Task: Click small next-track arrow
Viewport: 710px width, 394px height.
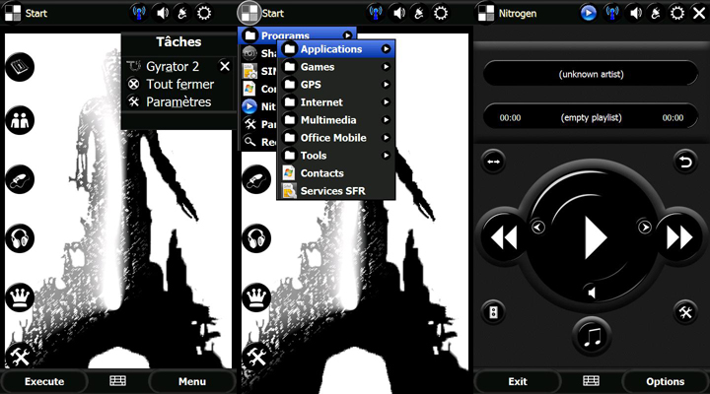Action: click(644, 227)
